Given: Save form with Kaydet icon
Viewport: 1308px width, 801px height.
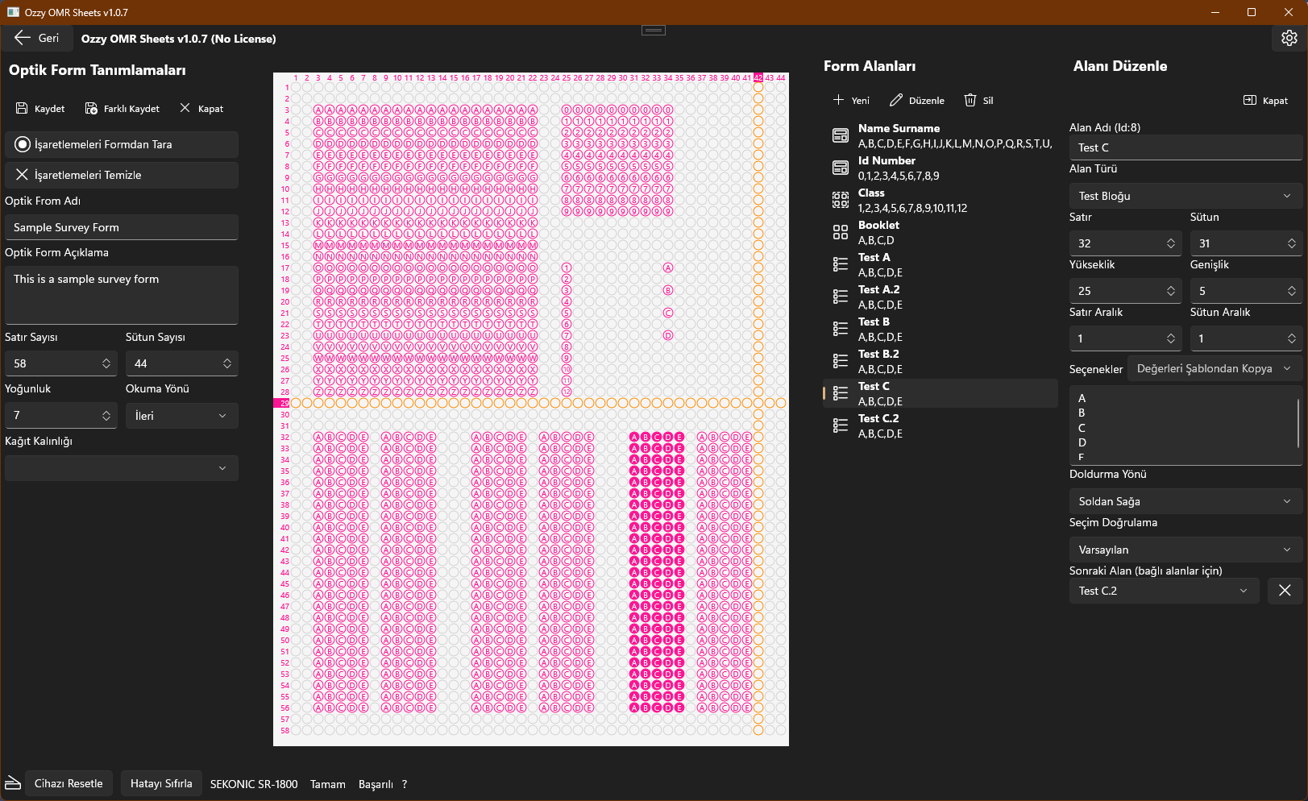Looking at the screenshot, I should tap(23, 109).
